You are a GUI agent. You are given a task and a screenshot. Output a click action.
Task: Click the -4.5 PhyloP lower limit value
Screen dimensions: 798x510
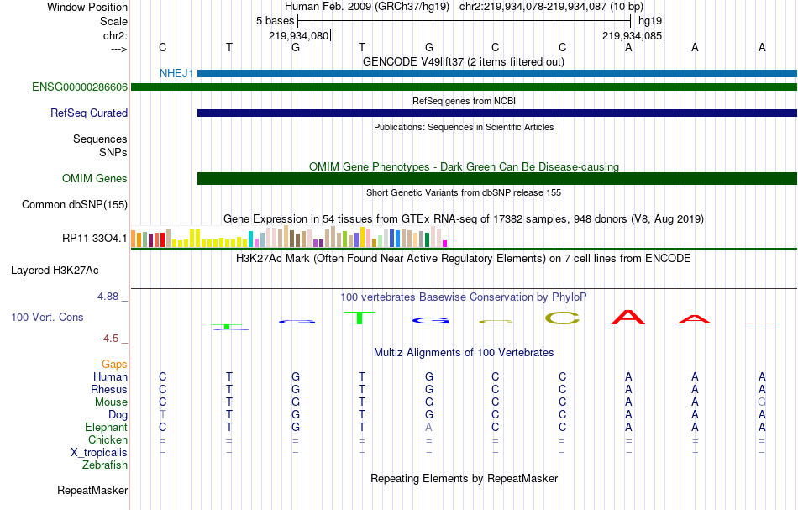click(109, 339)
